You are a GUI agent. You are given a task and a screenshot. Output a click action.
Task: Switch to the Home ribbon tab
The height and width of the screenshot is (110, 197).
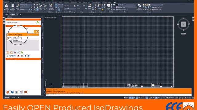[6, 2]
